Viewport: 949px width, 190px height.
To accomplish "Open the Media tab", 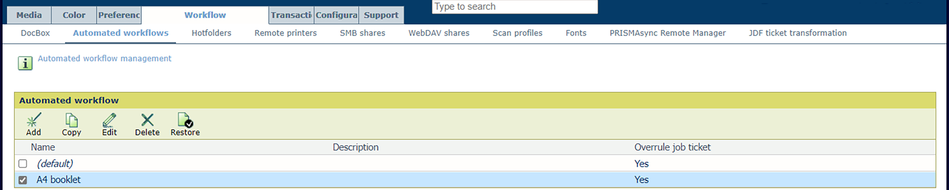I will click(29, 15).
